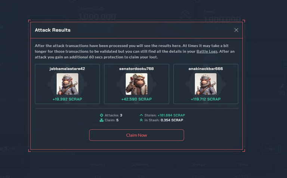
Task: Click the anakinackbar666 username label
Action: [x=206, y=69]
